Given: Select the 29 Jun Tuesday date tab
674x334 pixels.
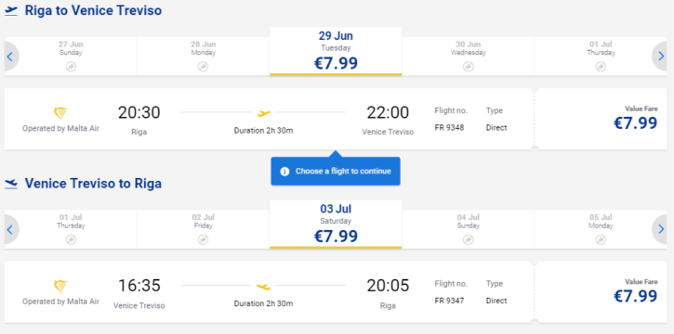Looking at the screenshot, I should [336, 51].
